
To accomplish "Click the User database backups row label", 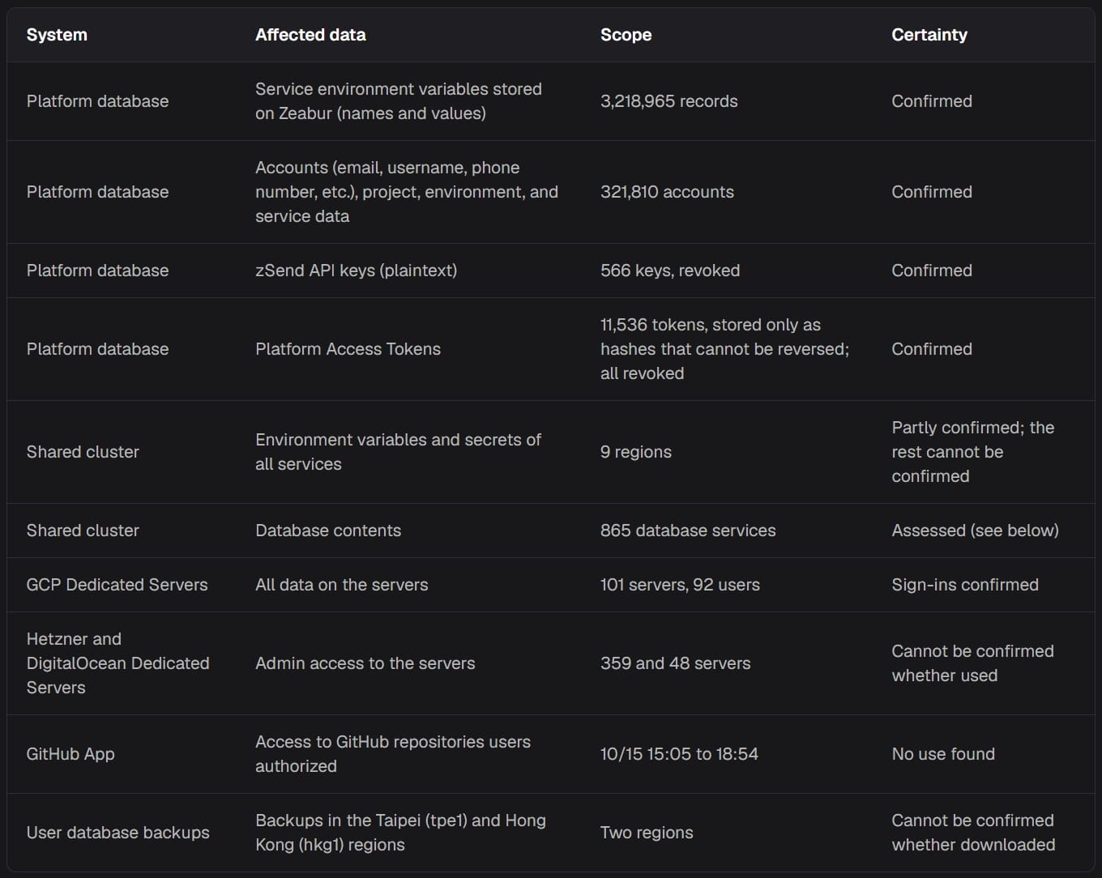I will pyautogui.click(x=117, y=833).
